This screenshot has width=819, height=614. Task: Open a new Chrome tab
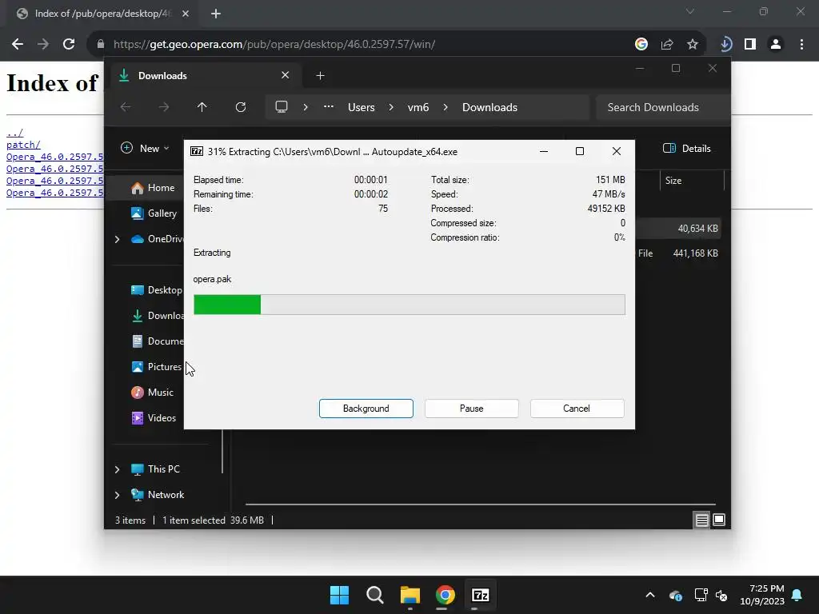point(216,14)
